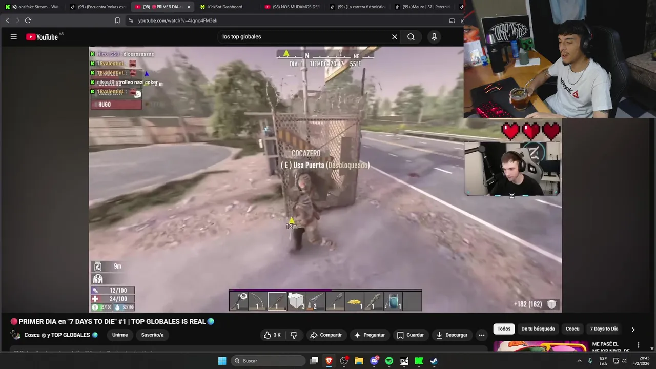Click the video title 'PRIMER DIA en 7 DAYS TO DIE'
The height and width of the screenshot is (369, 656).
point(112,321)
